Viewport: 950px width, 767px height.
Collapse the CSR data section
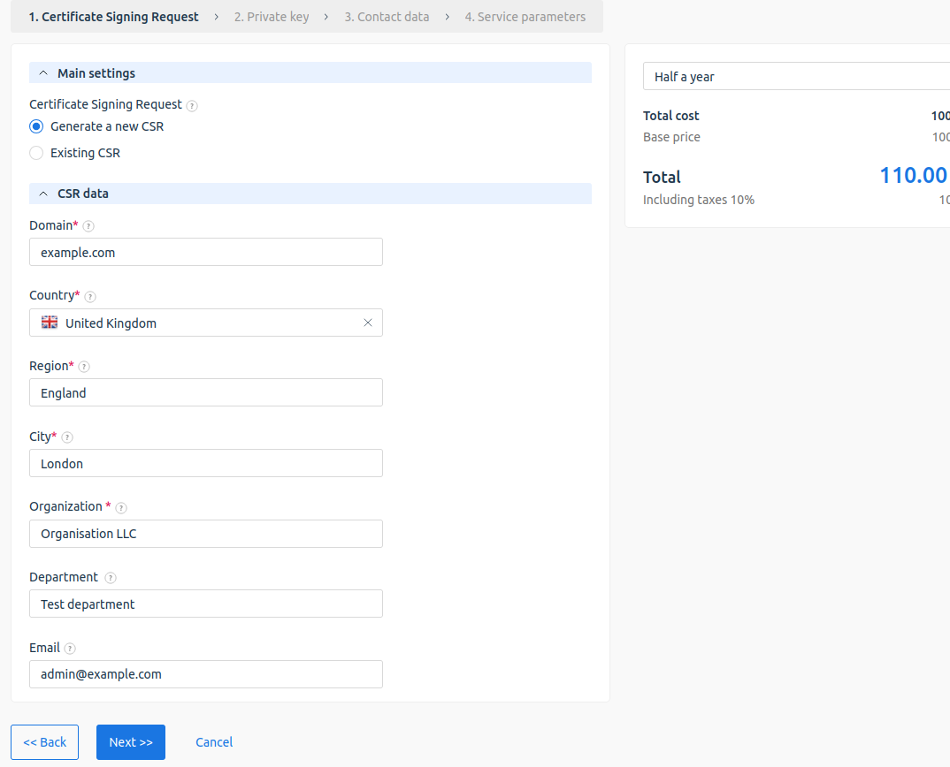(43, 194)
